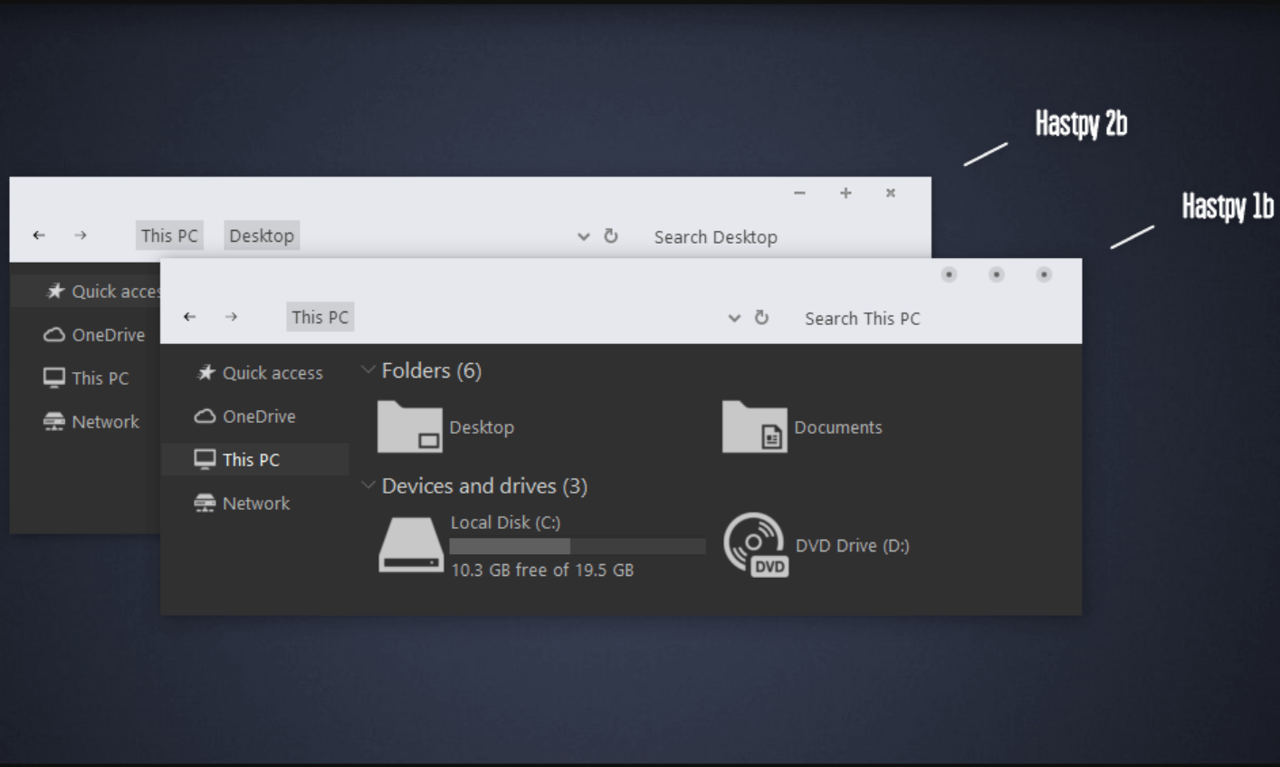Open the Local Disk (C:) drive icon
Screen dimensions: 1280x767
coord(410,545)
